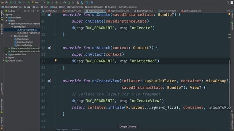
Task: Open the Profiler gauge icon
Action: [65, 3]
